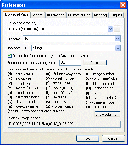Select the Download Path tab
The width and height of the screenshot is (128, 145).
click(17, 14)
